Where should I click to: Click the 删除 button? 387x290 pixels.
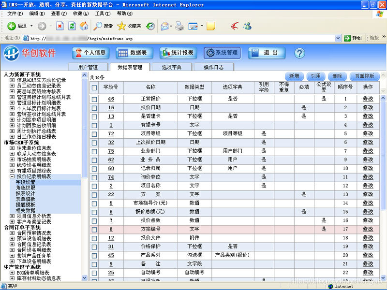(x=337, y=76)
